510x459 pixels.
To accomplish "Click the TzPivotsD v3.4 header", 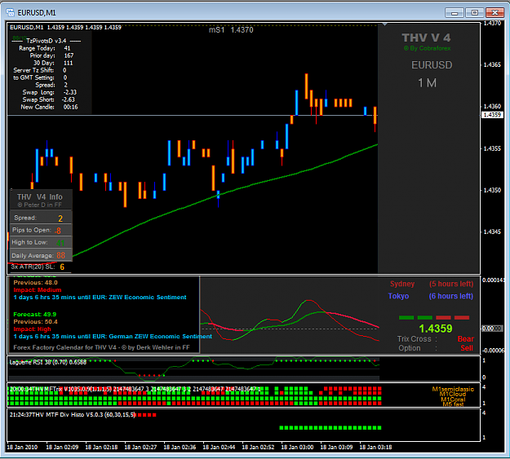I will point(47,41).
